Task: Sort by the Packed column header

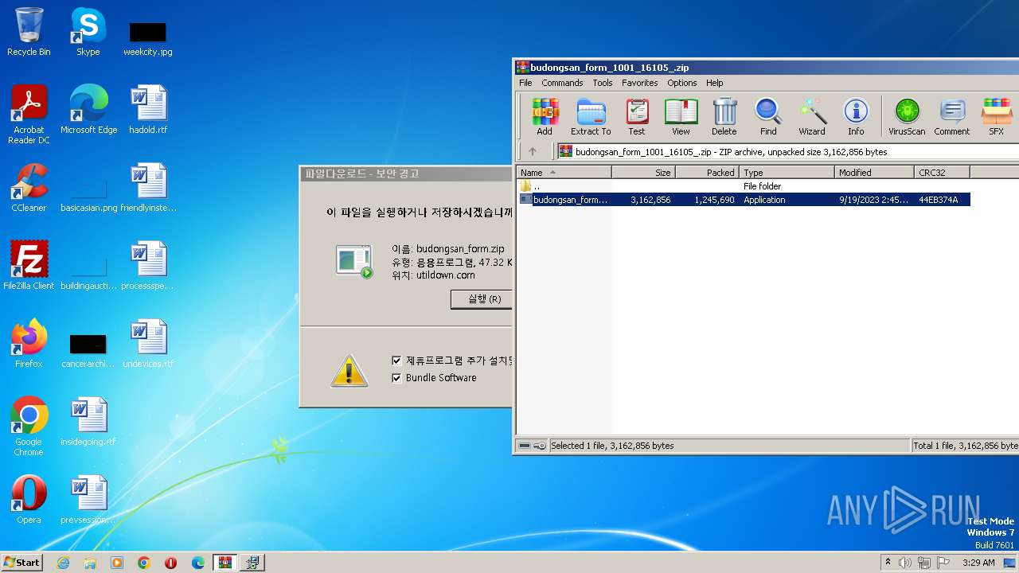Action: point(707,172)
